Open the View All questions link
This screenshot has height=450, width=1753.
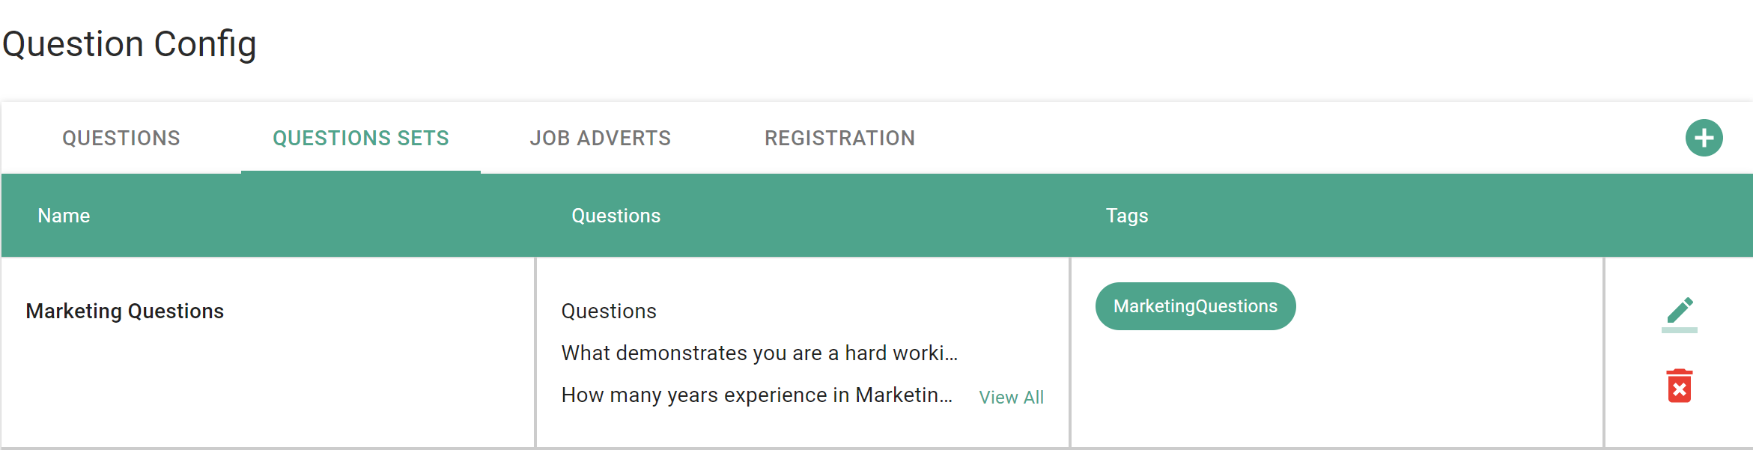click(x=1011, y=397)
